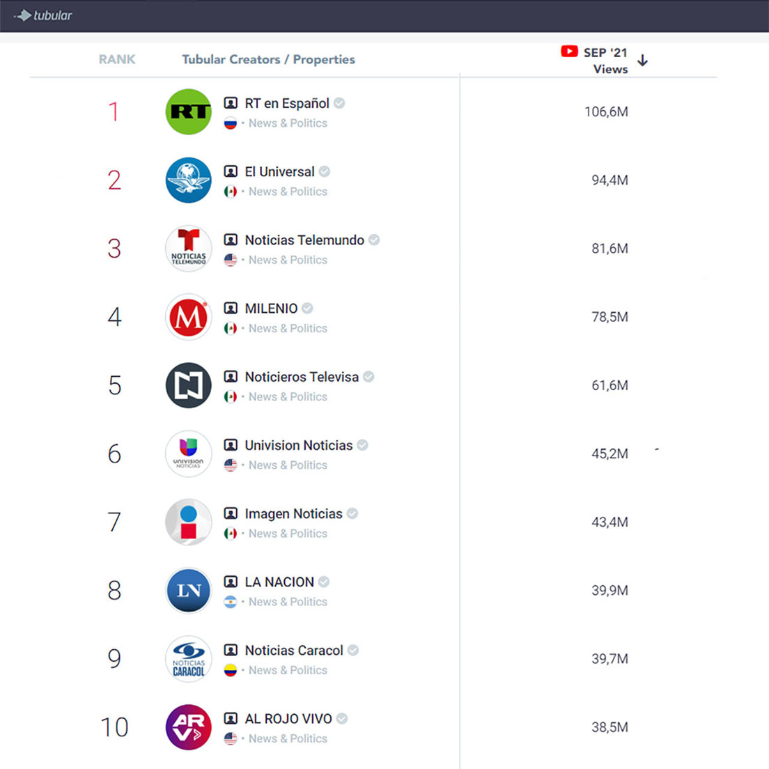Open the Noticias Telemundo logo thumbnail
This screenshot has width=769, height=769.
tap(188, 249)
